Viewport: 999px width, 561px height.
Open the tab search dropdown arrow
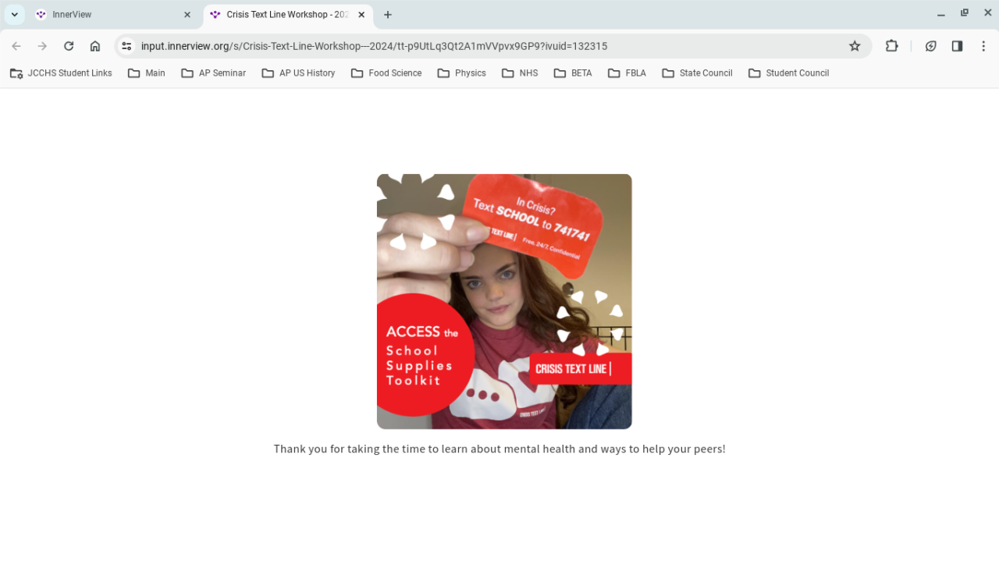coord(14,15)
